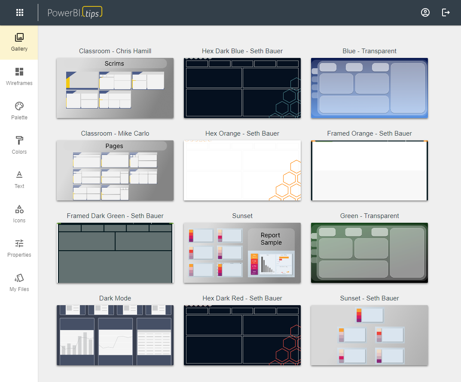The image size is (461, 382).
Task: Open the Hex Dark Red layout
Action: [242, 335]
